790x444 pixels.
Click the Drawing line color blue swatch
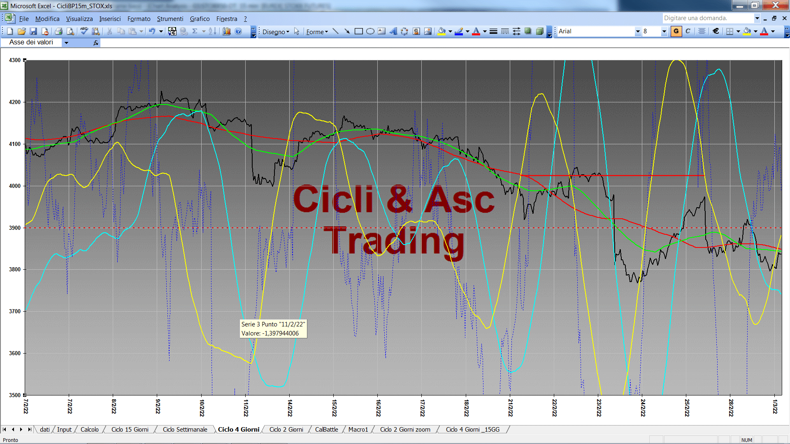pos(459,31)
